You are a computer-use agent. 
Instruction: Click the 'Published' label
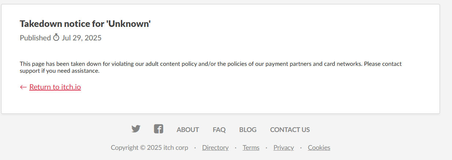click(x=35, y=38)
